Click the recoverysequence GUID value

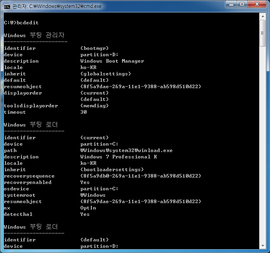(x=141, y=176)
